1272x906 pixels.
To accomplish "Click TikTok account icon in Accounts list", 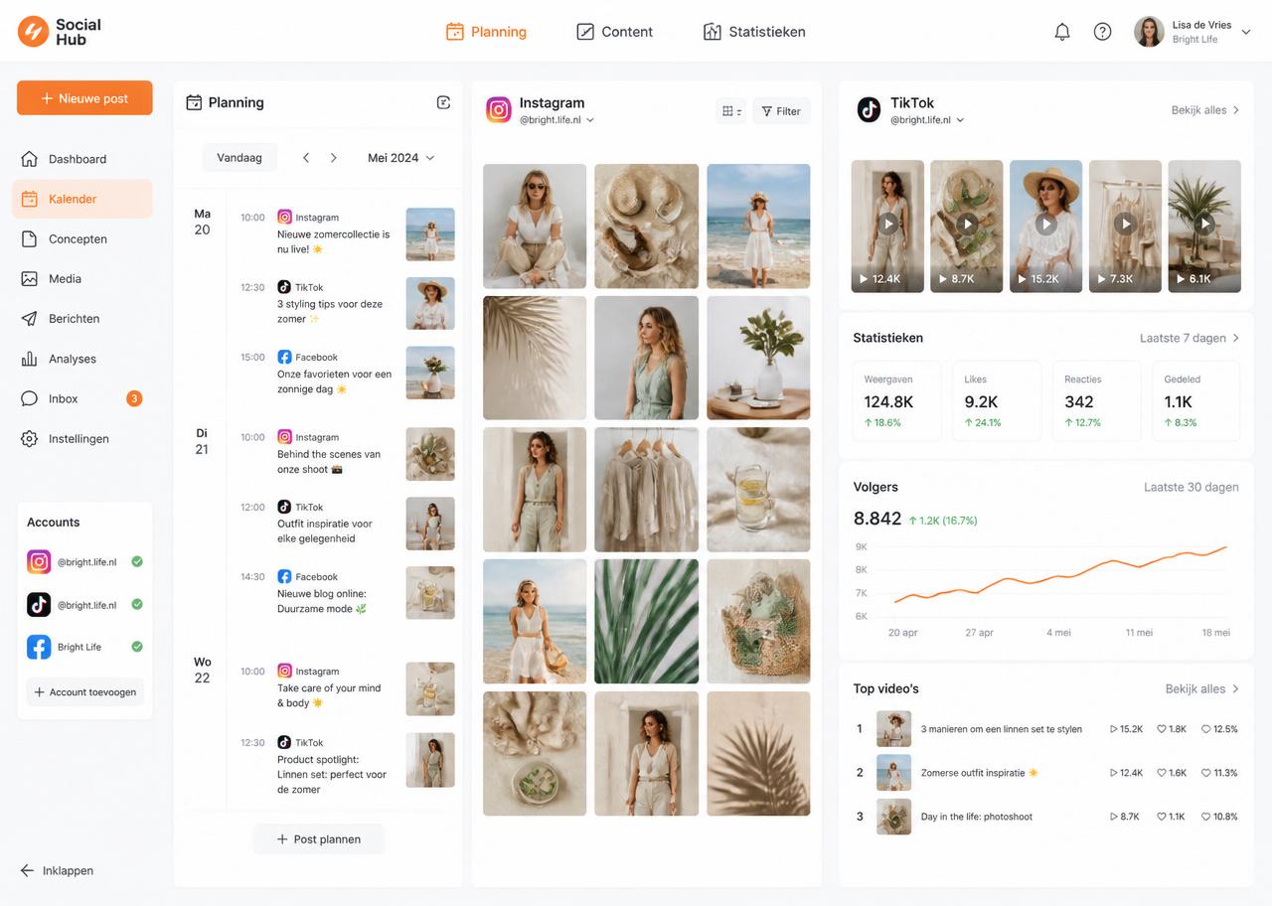I will [39, 604].
